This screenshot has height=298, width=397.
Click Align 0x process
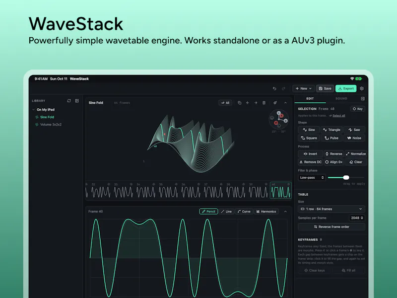pyautogui.click(x=333, y=162)
